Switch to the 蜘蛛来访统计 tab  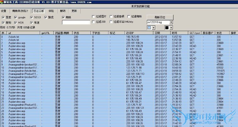pos(20,11)
